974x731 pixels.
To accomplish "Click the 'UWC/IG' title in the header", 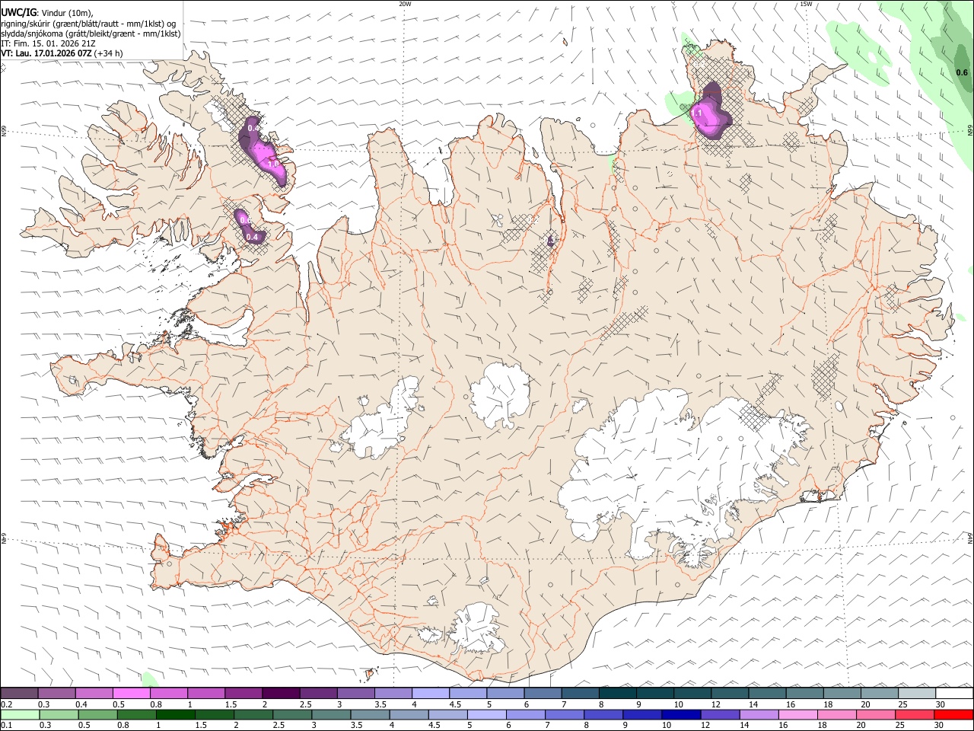I will tap(18, 13).
